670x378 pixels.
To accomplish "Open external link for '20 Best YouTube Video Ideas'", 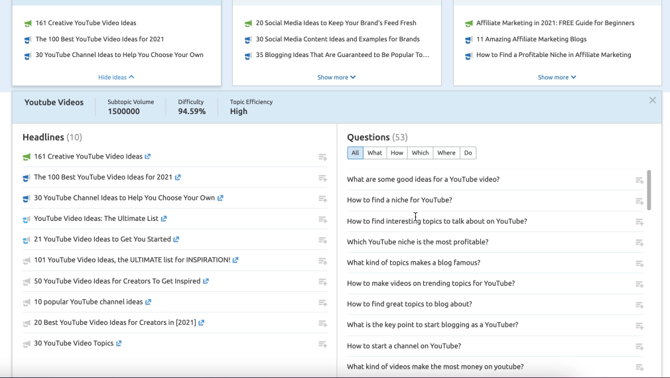I will pyautogui.click(x=201, y=322).
